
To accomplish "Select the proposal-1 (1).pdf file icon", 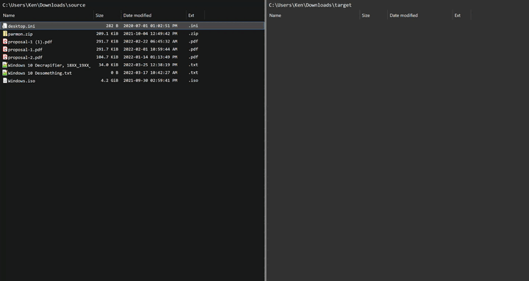I will [4, 41].
